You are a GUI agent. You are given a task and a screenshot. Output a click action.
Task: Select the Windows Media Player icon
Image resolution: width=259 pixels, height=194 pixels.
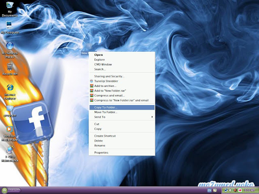tap(10, 133)
